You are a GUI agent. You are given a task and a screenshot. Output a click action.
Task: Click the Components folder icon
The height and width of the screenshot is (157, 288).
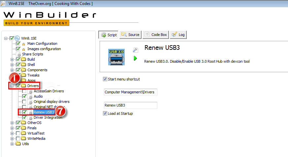(x=23, y=70)
